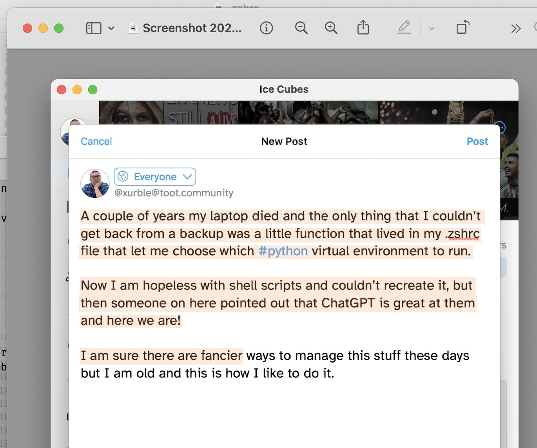Screen dimensions: 537x448
Task: Click the Screenshot document title icon
Action: coord(133,28)
